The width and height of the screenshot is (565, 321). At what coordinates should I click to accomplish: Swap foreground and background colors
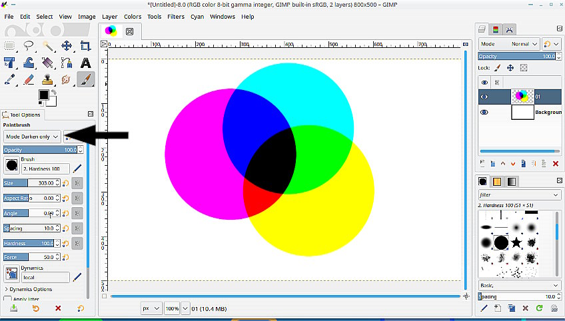point(54,92)
